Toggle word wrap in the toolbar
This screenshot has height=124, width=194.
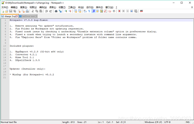pyautogui.click(x=85, y=11)
